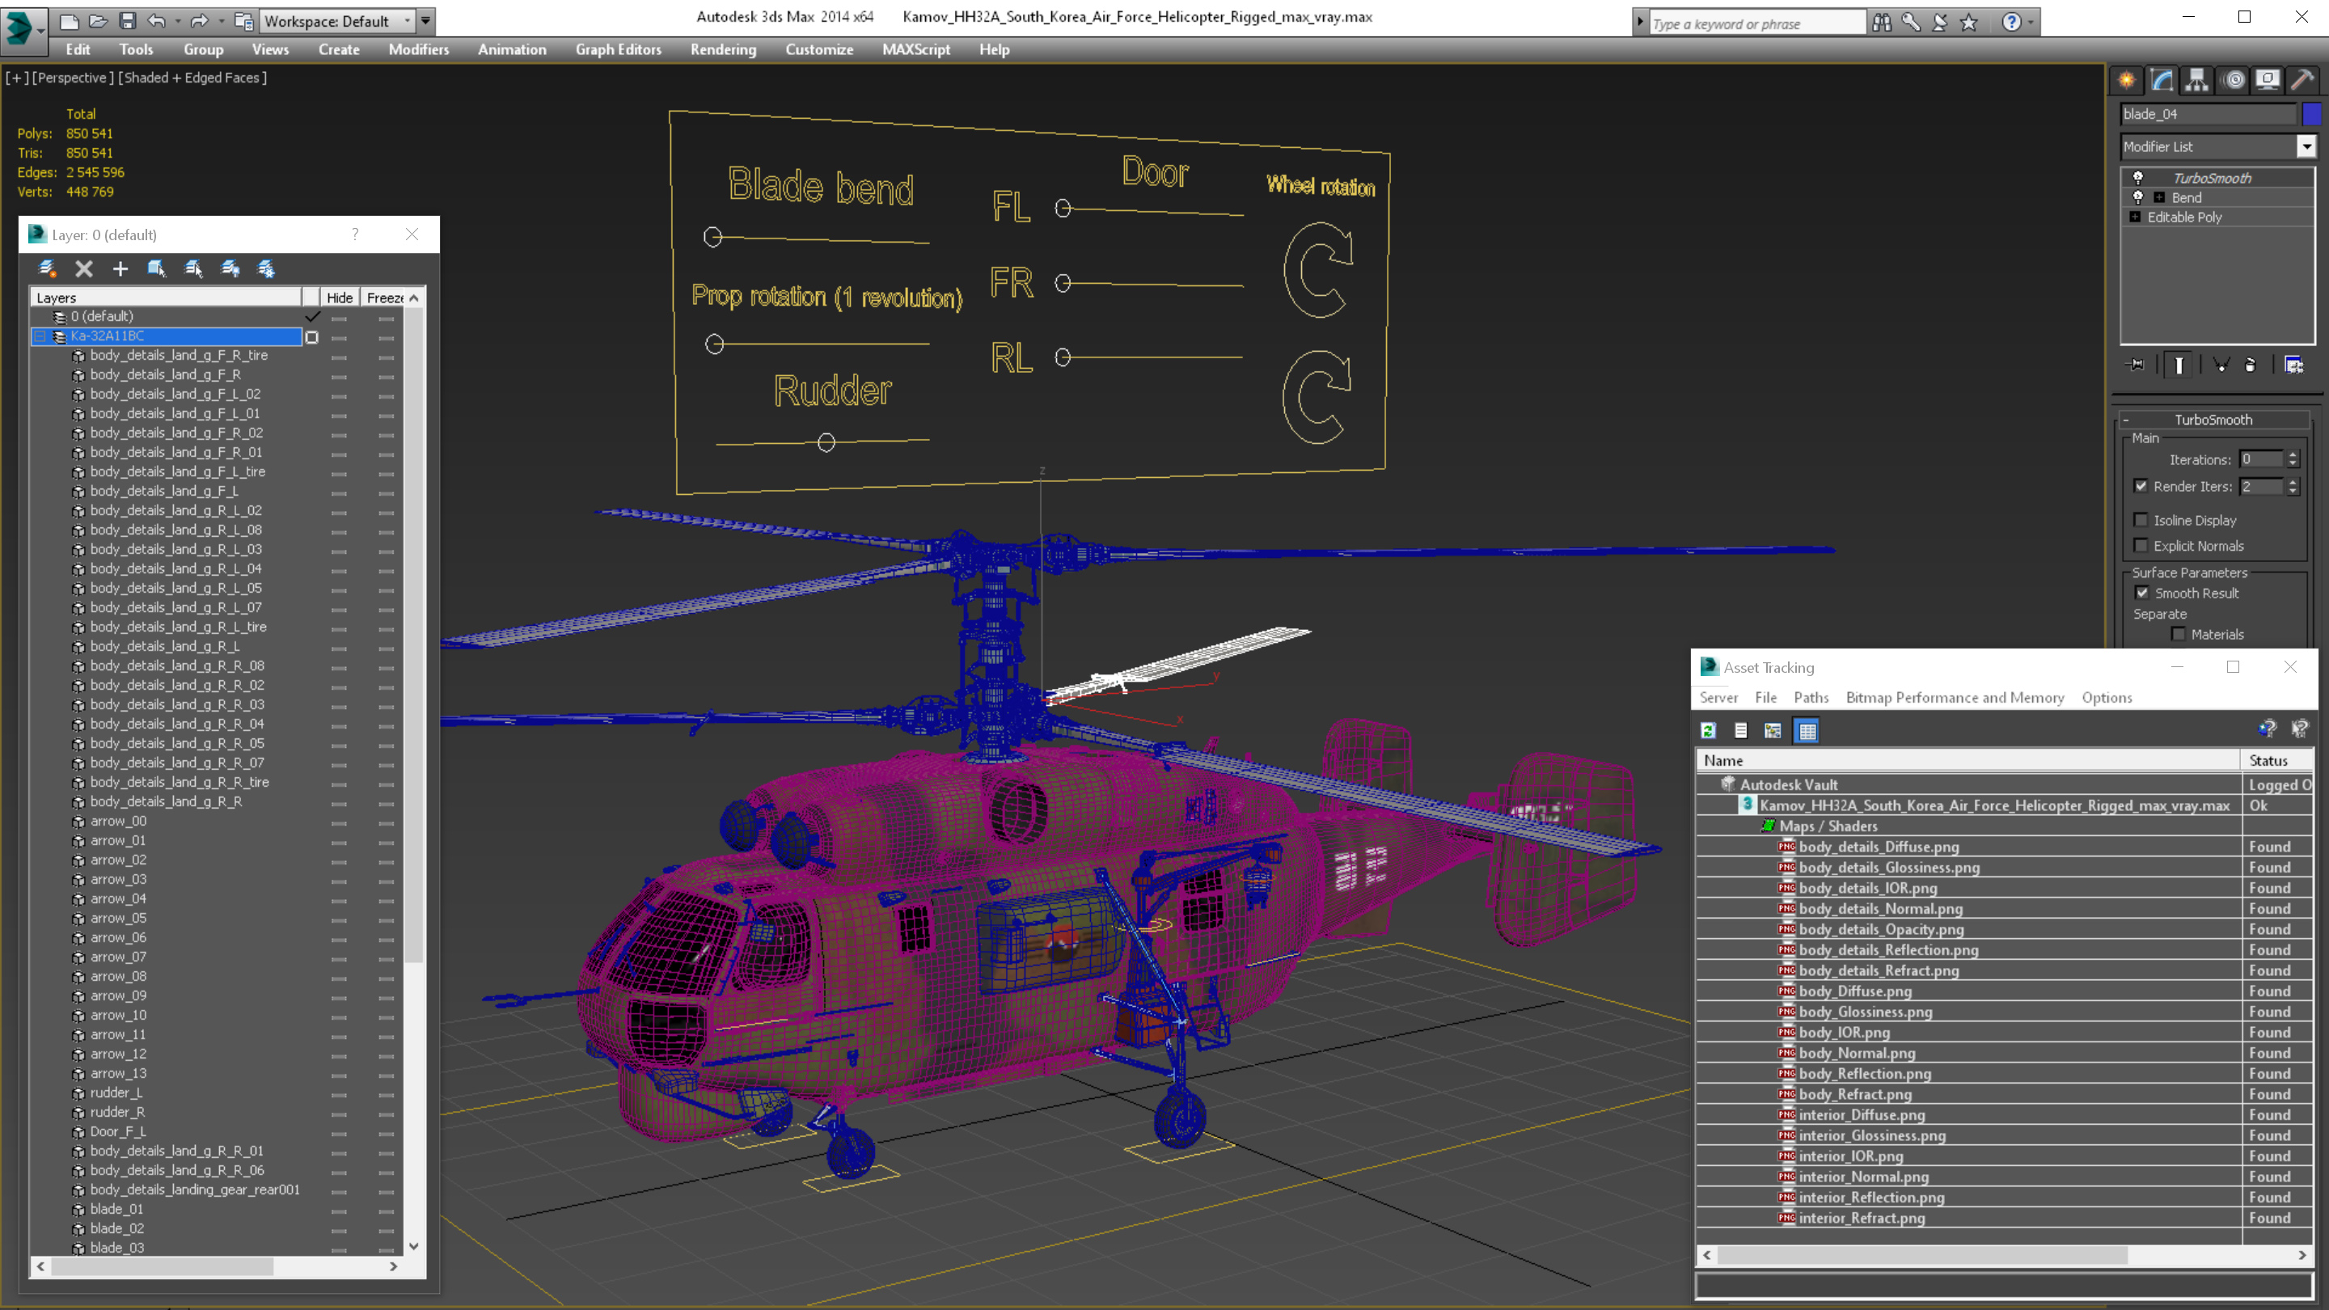Click Delete layer X icon in Layer dialog
Screen dimensions: 2329x1310
coord(84,268)
